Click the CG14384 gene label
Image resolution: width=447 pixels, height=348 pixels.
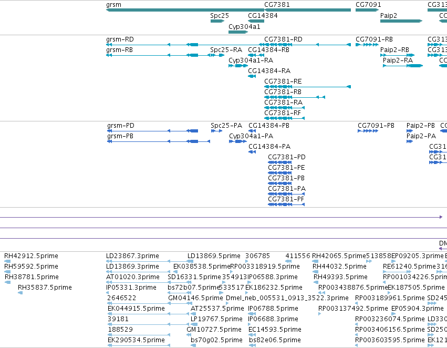tap(263, 16)
